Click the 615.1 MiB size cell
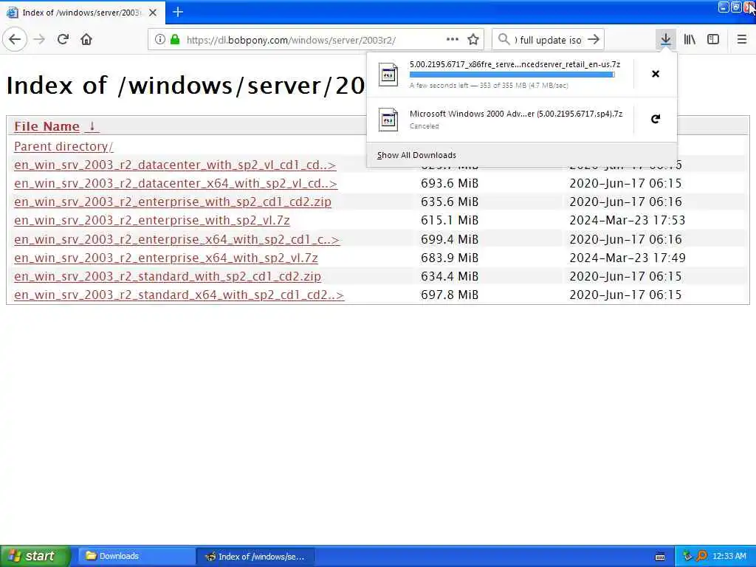 [x=450, y=220]
